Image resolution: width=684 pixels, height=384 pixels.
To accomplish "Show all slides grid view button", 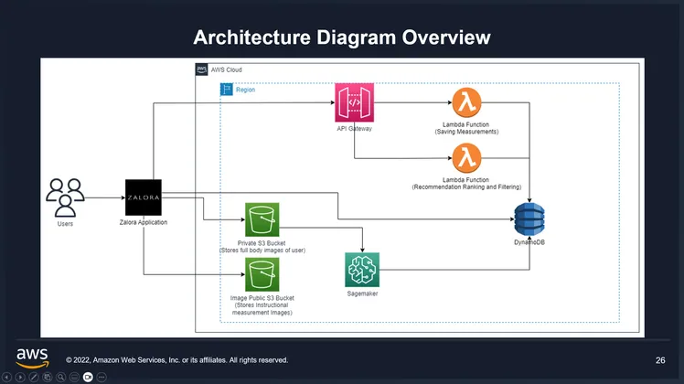I will (x=48, y=377).
